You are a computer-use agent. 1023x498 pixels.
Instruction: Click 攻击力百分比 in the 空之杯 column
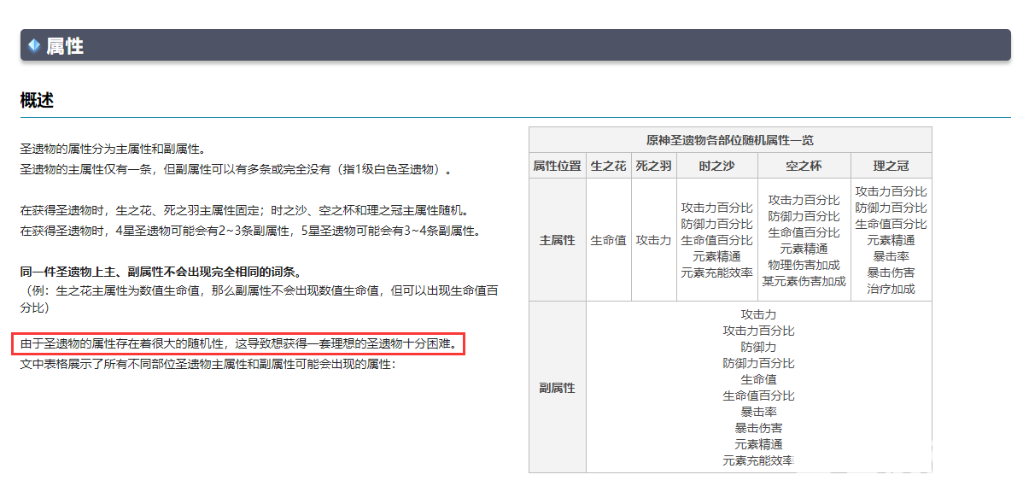point(804,200)
